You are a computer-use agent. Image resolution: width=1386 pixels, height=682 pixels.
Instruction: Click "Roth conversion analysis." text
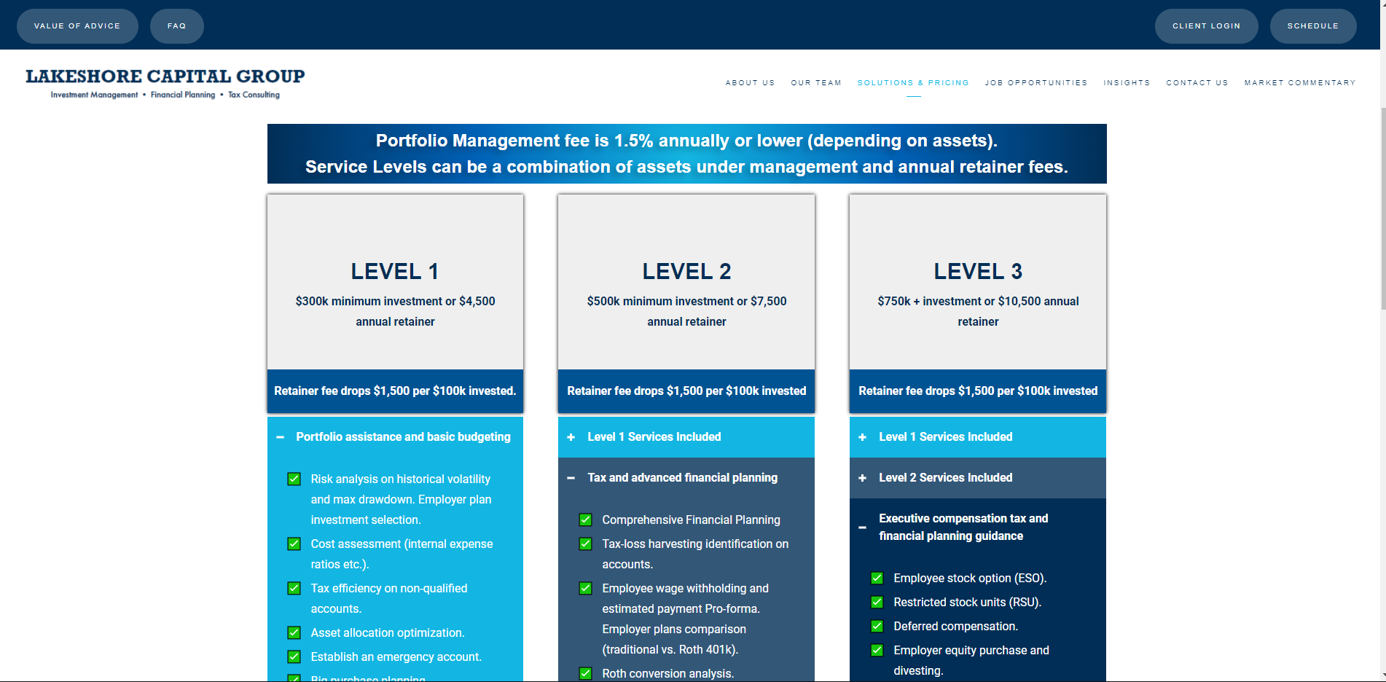(668, 673)
